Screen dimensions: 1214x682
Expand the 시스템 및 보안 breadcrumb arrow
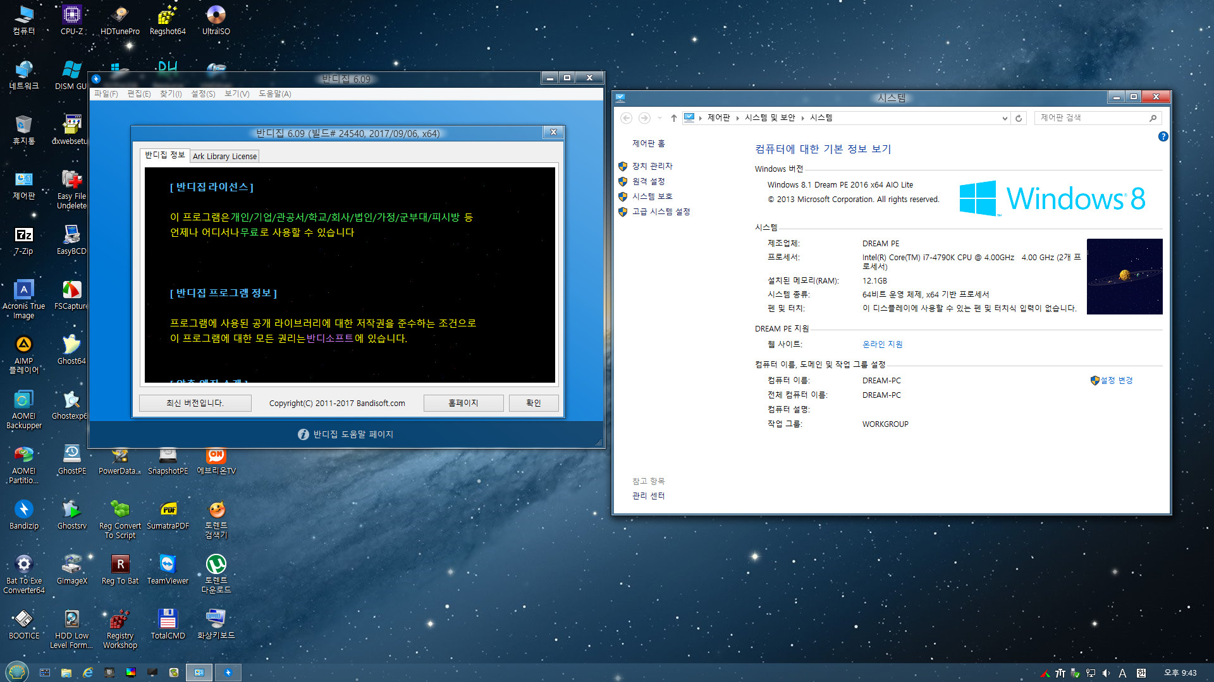(802, 118)
